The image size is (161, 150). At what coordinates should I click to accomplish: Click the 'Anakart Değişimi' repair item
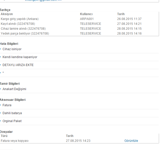tap(14, 89)
